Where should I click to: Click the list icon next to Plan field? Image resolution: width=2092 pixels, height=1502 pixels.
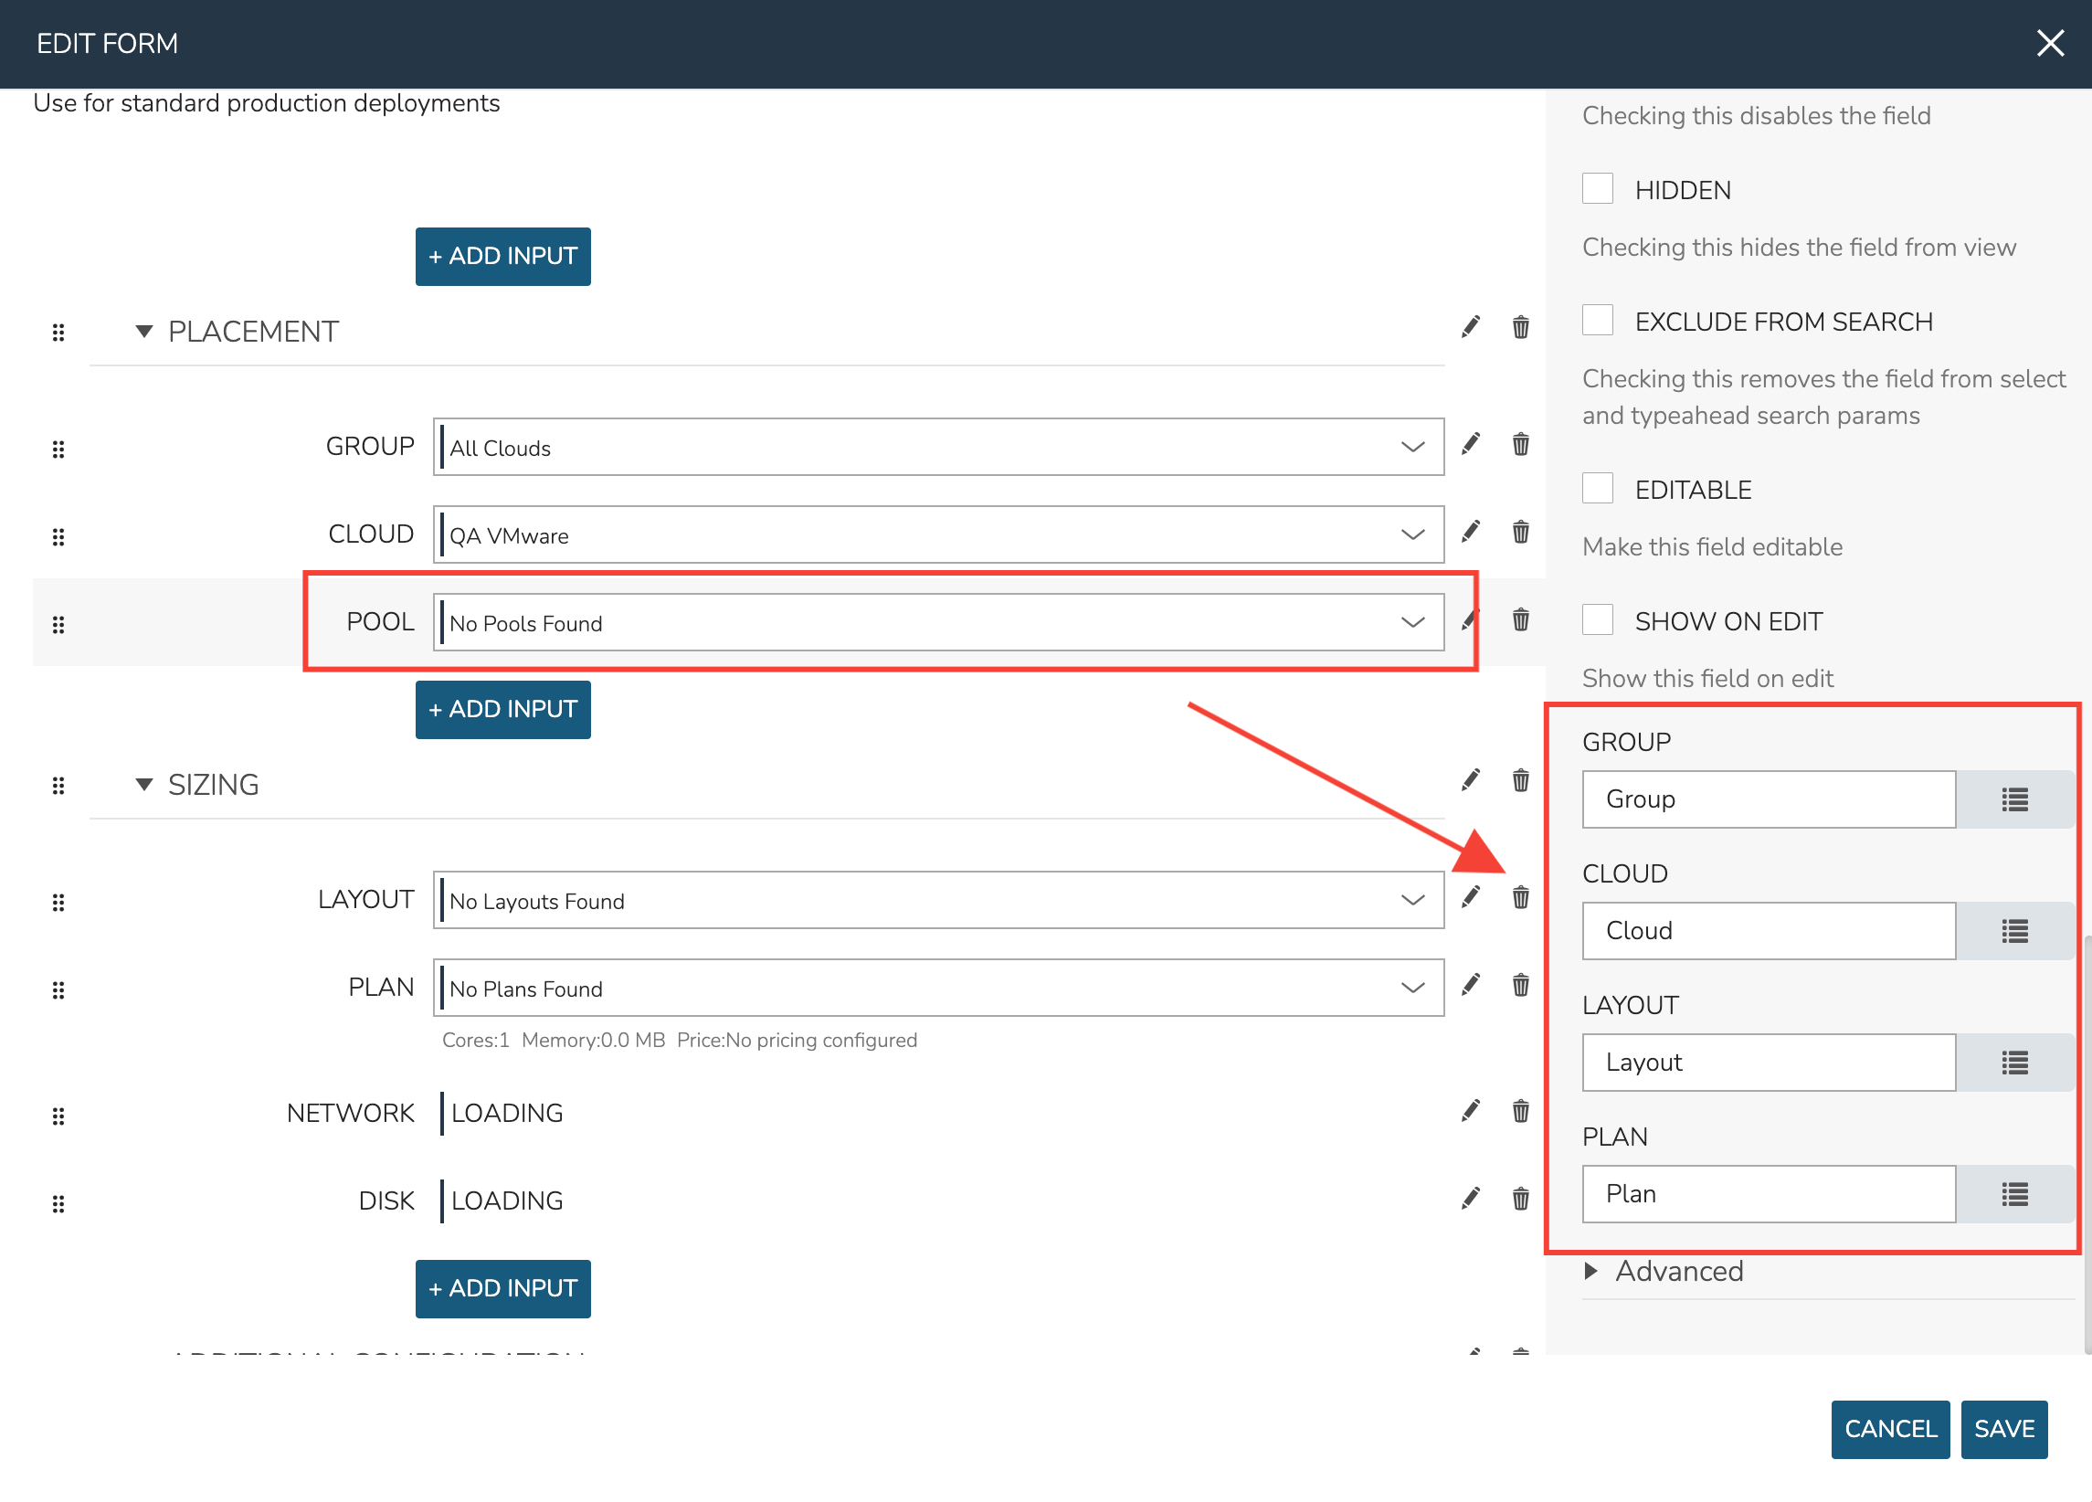pyautogui.click(x=2013, y=1195)
